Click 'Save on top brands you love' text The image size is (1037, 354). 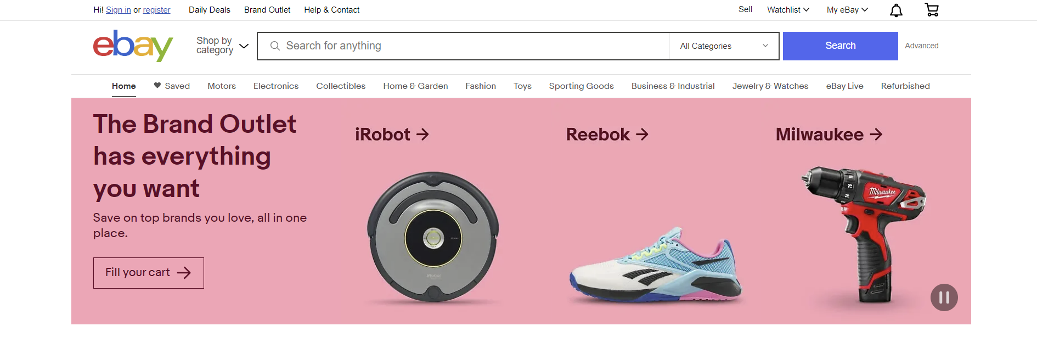(200, 226)
